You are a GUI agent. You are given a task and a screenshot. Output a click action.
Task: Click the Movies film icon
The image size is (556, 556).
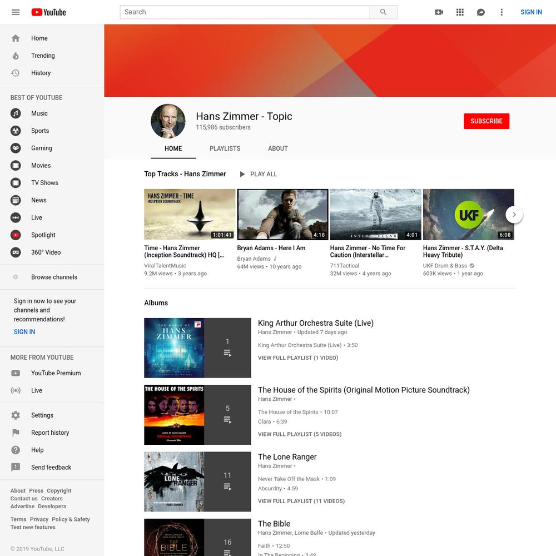[16, 166]
